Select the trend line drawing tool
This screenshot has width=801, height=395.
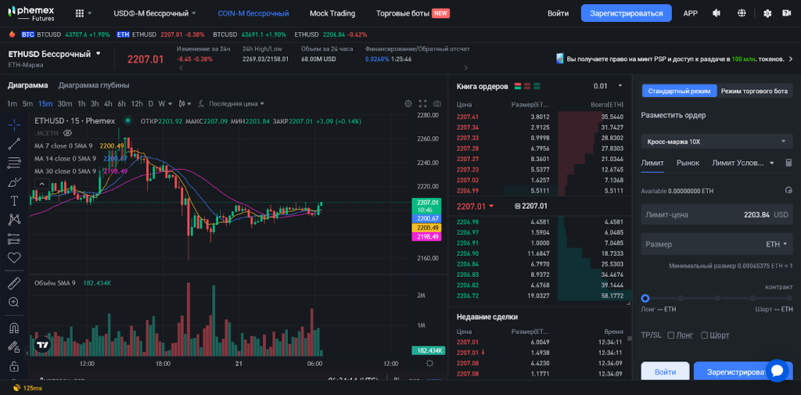click(14, 144)
